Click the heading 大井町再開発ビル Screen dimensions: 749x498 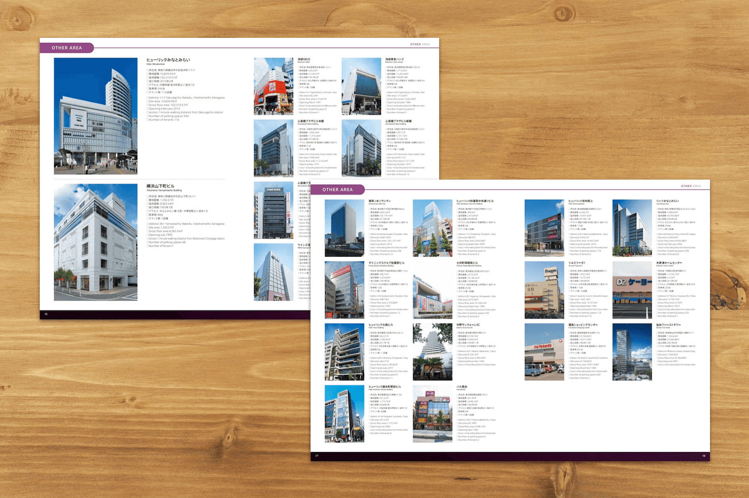[467, 262]
